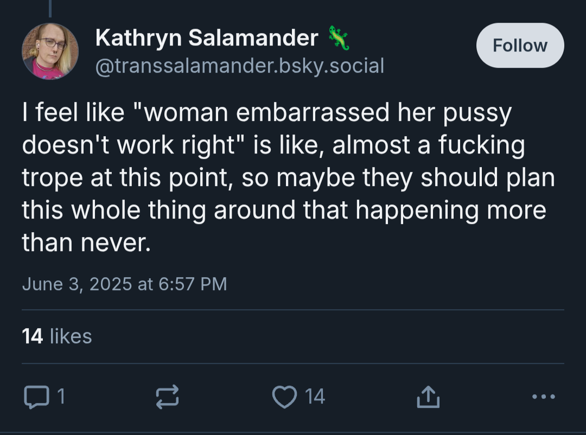
Task: Open the three-dot more options menu
Action: click(x=543, y=396)
